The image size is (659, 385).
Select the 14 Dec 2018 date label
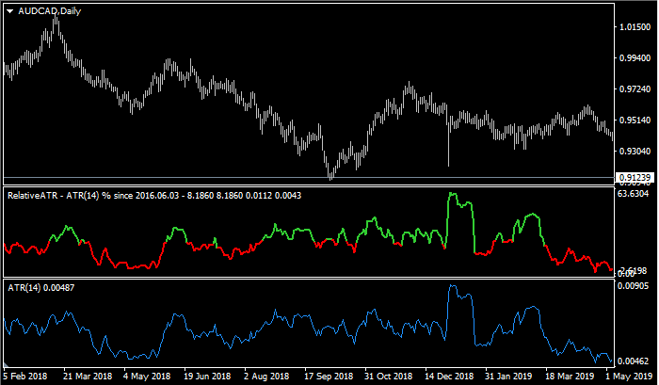click(447, 377)
